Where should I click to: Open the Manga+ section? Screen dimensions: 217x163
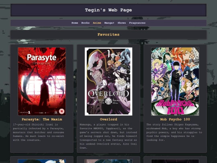(x=109, y=23)
